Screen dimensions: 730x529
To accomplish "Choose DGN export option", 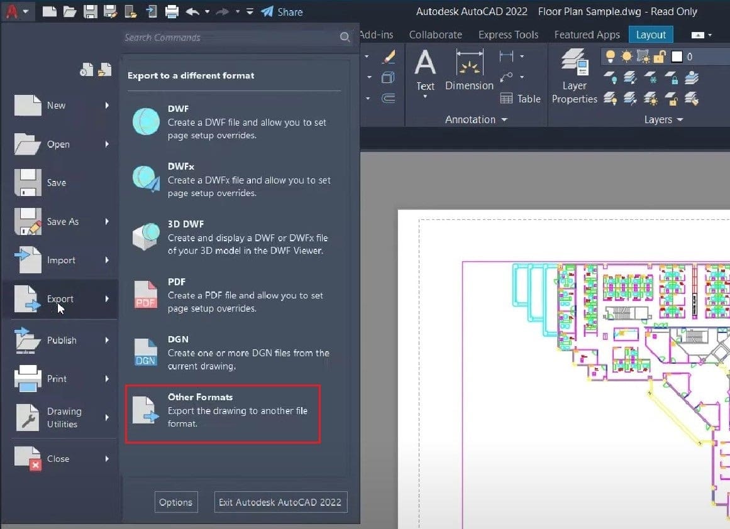I will pos(233,352).
